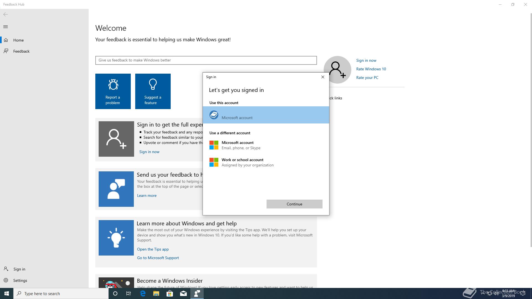532x299 pixels.
Task: Click the network icon in system tray
Action: (490, 293)
